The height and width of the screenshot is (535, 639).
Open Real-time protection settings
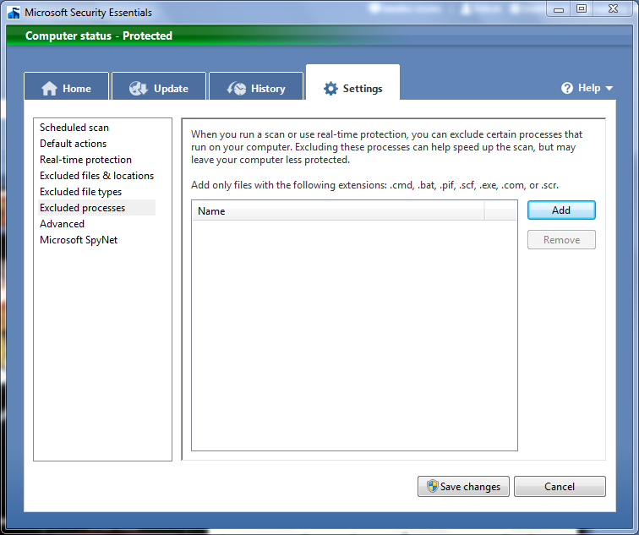coord(85,160)
